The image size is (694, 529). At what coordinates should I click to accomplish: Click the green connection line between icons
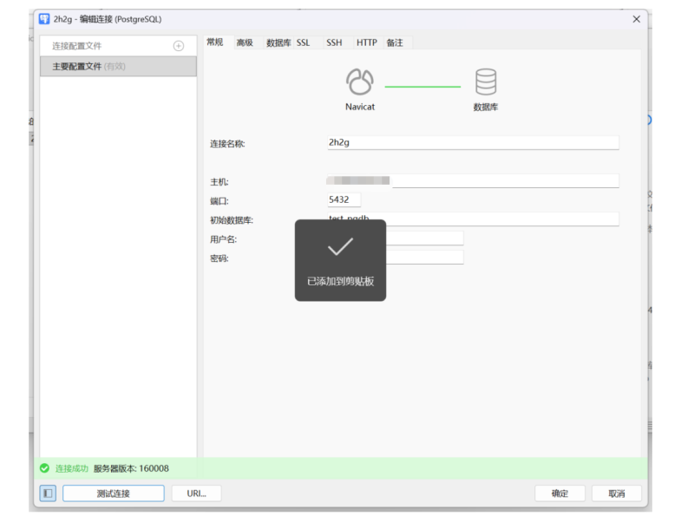point(422,87)
